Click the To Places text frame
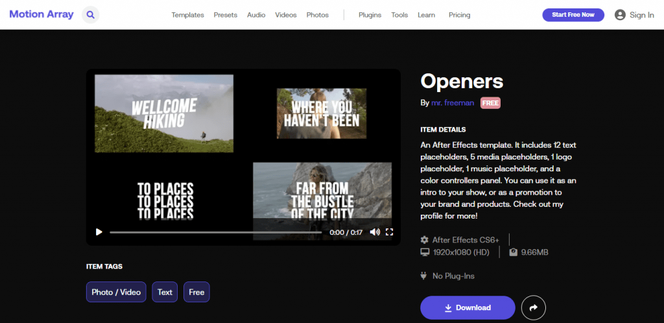The width and height of the screenshot is (664, 323). tap(165, 202)
